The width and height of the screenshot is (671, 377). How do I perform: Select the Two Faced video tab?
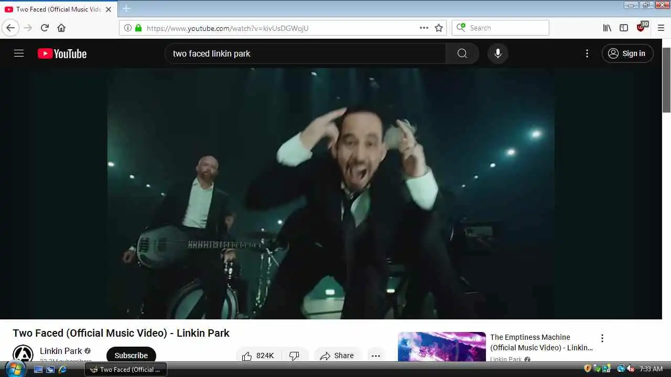pos(59,9)
